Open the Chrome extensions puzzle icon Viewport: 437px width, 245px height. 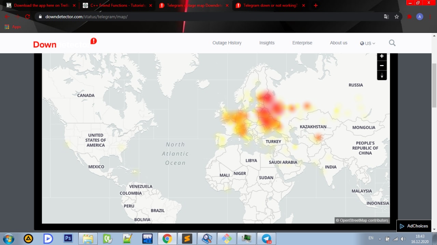point(409,16)
